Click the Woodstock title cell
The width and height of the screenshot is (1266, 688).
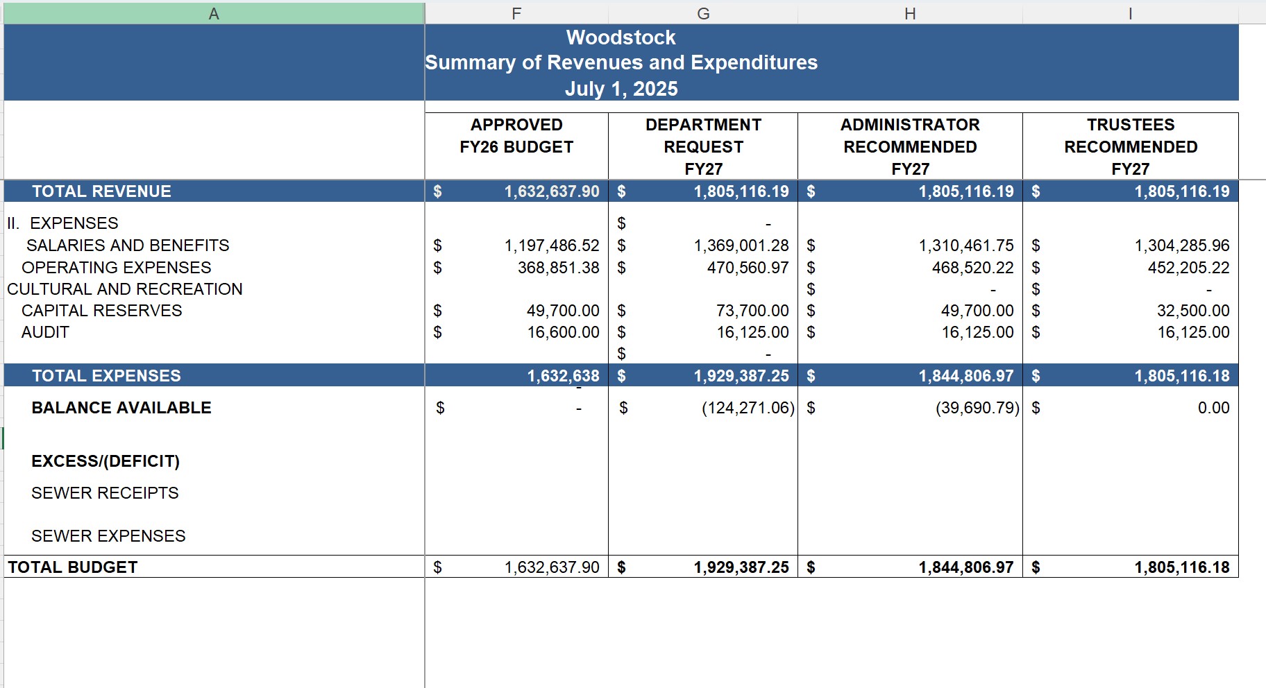pos(621,37)
